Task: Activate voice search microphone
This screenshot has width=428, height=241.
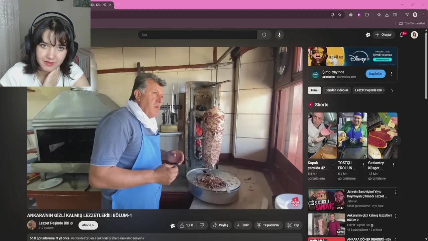Action: click(x=280, y=35)
